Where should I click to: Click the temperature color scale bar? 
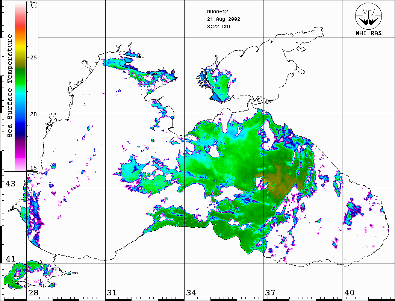(x=20, y=86)
